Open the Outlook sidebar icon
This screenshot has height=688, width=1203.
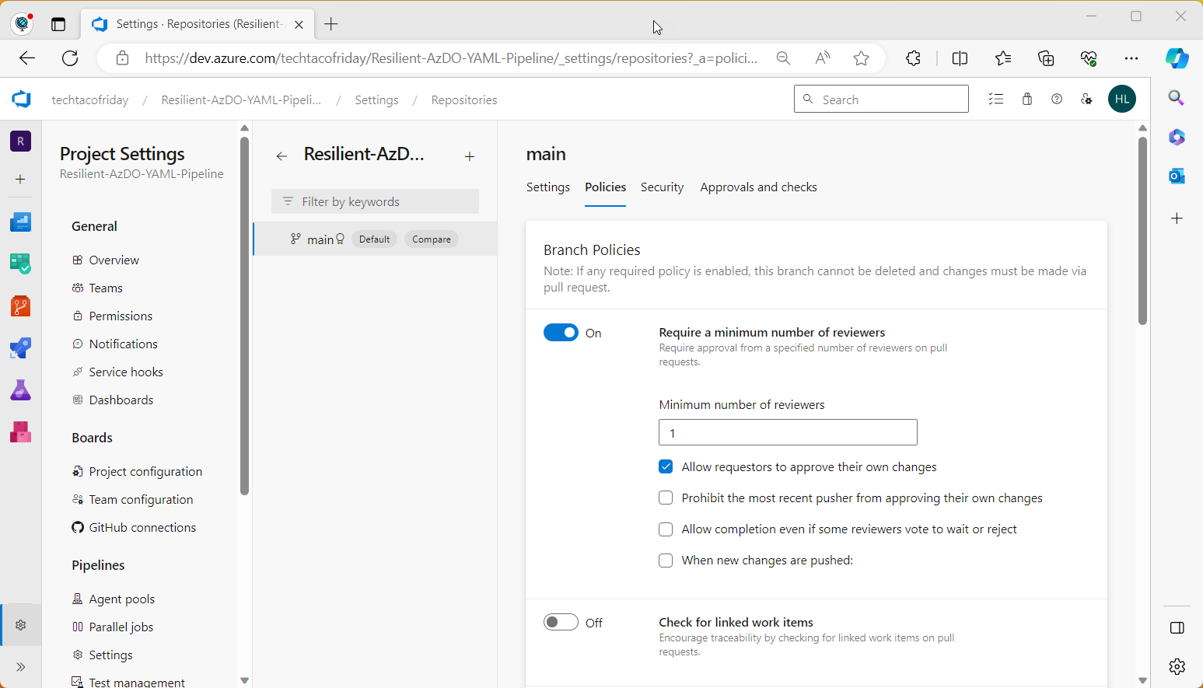[1177, 176]
